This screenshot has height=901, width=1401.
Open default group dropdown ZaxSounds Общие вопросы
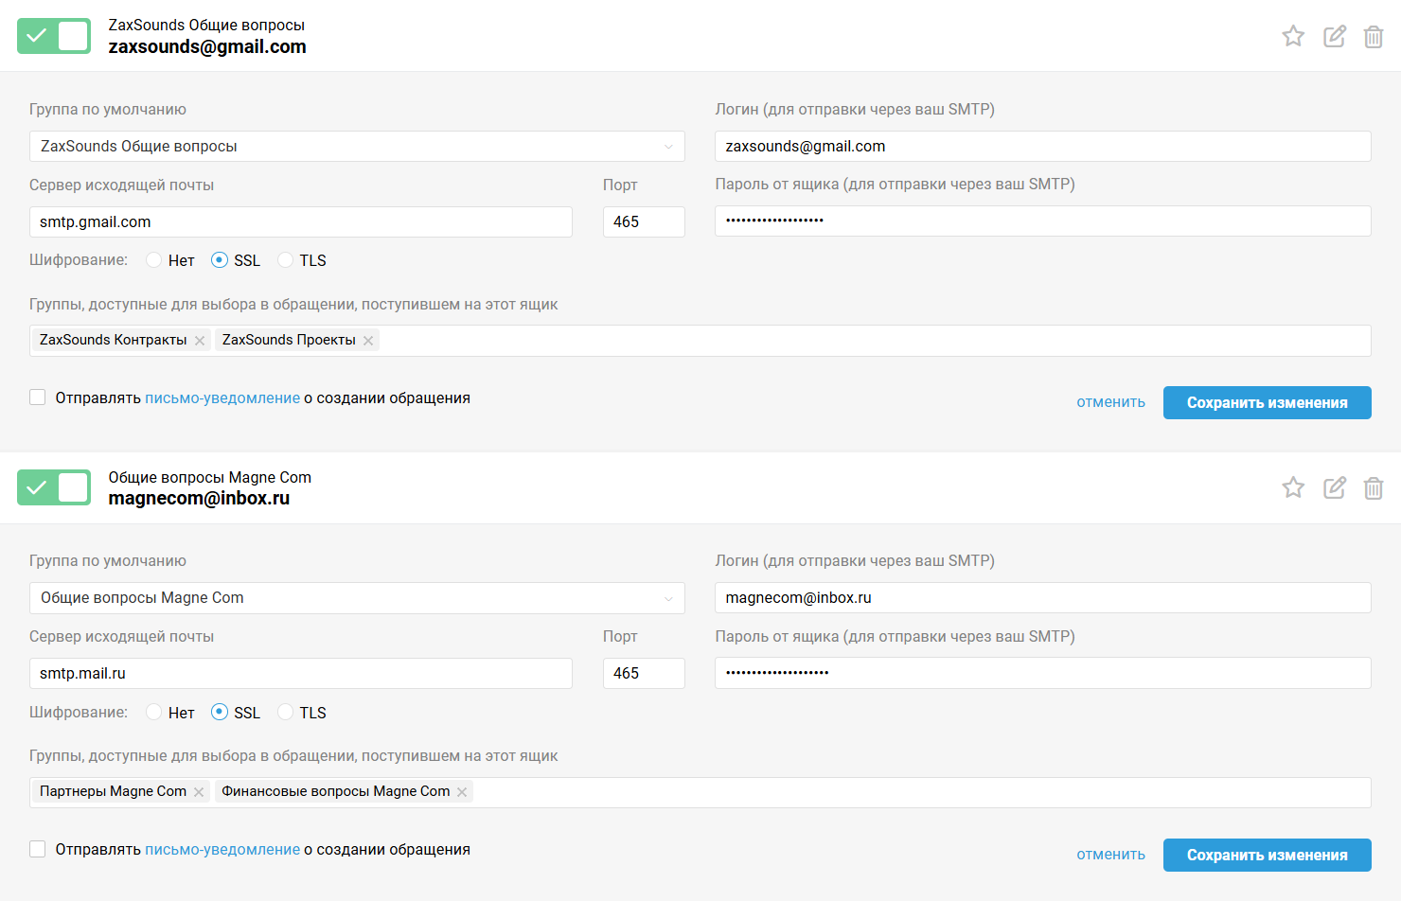357,147
